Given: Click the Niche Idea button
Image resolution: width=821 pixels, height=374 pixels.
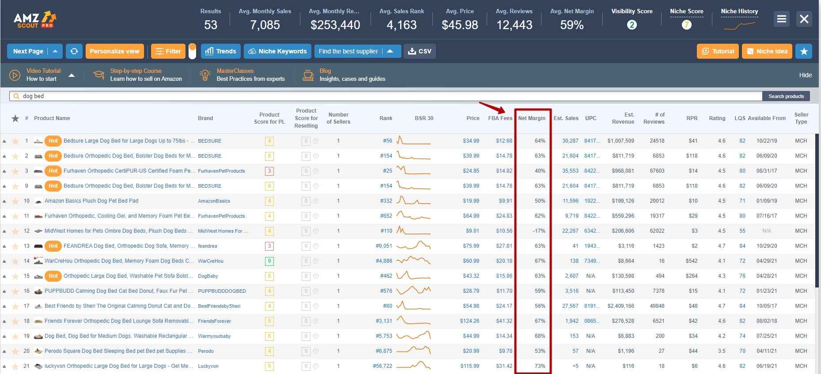Looking at the screenshot, I should click(767, 51).
